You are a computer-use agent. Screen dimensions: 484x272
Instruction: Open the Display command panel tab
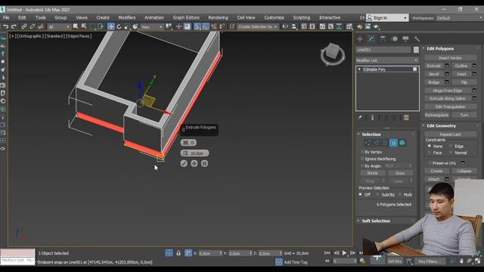tap(405, 39)
